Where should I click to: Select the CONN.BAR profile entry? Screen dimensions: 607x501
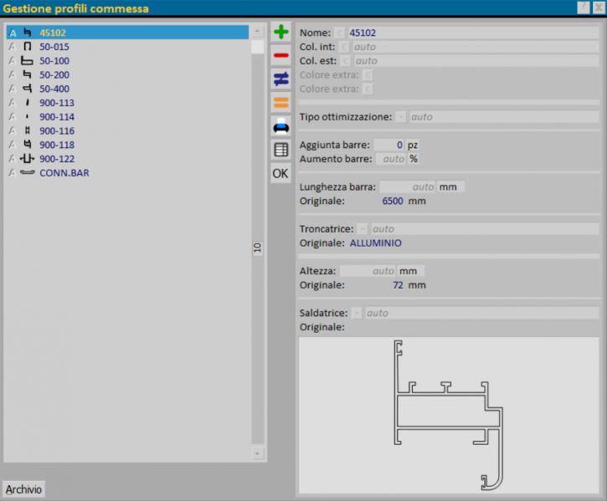[x=64, y=173]
